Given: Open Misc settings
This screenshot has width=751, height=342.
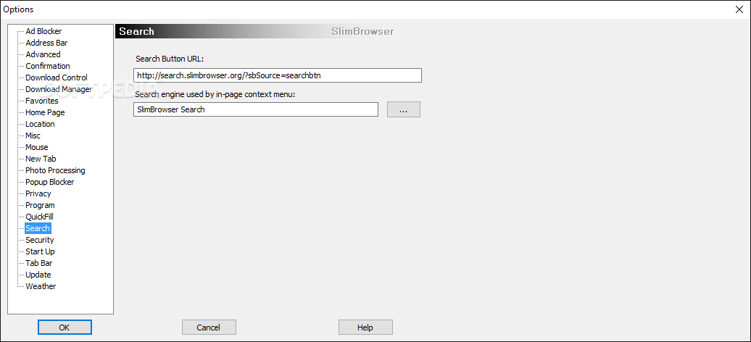Looking at the screenshot, I should (33, 135).
